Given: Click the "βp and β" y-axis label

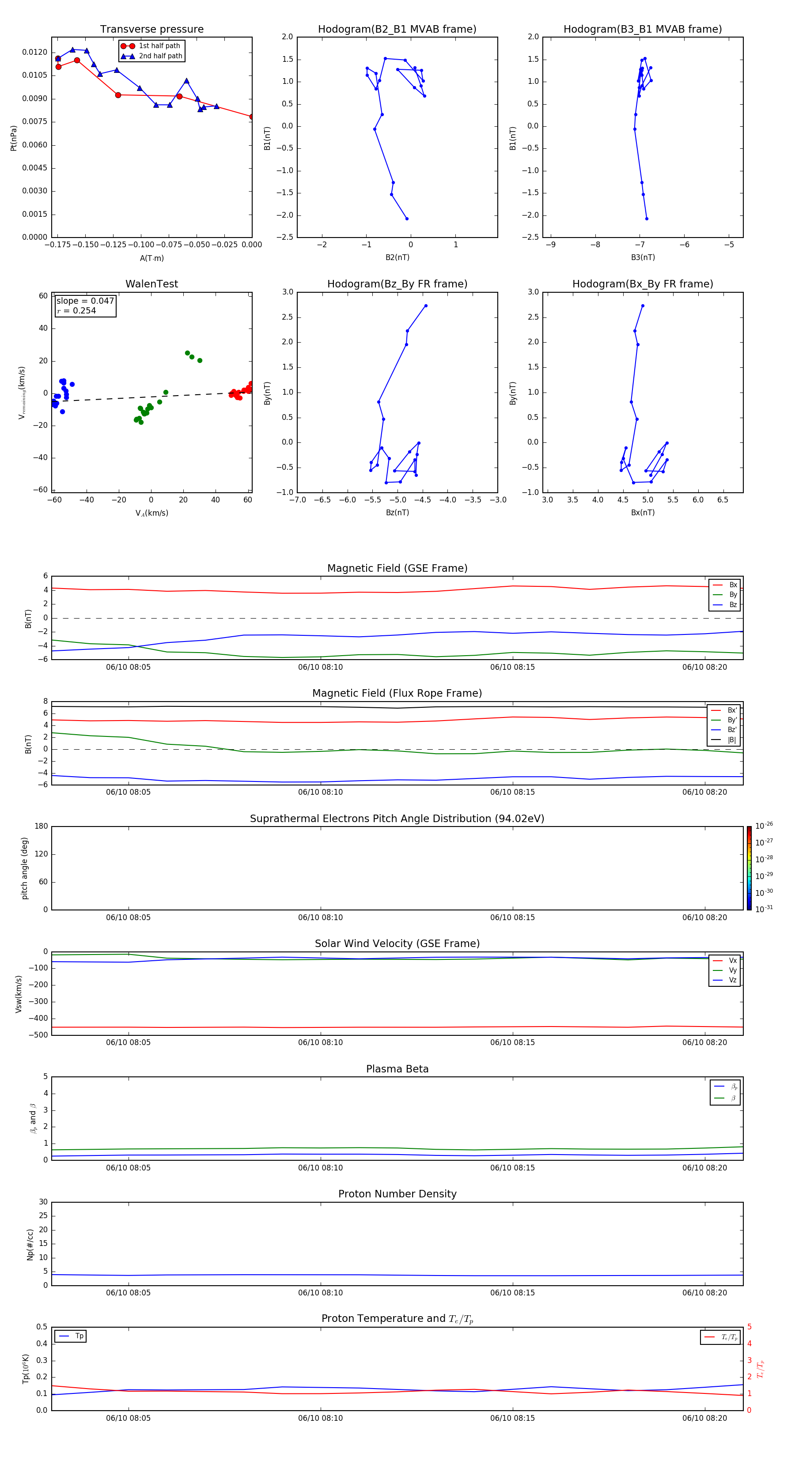Looking at the screenshot, I should tap(33, 1118).
